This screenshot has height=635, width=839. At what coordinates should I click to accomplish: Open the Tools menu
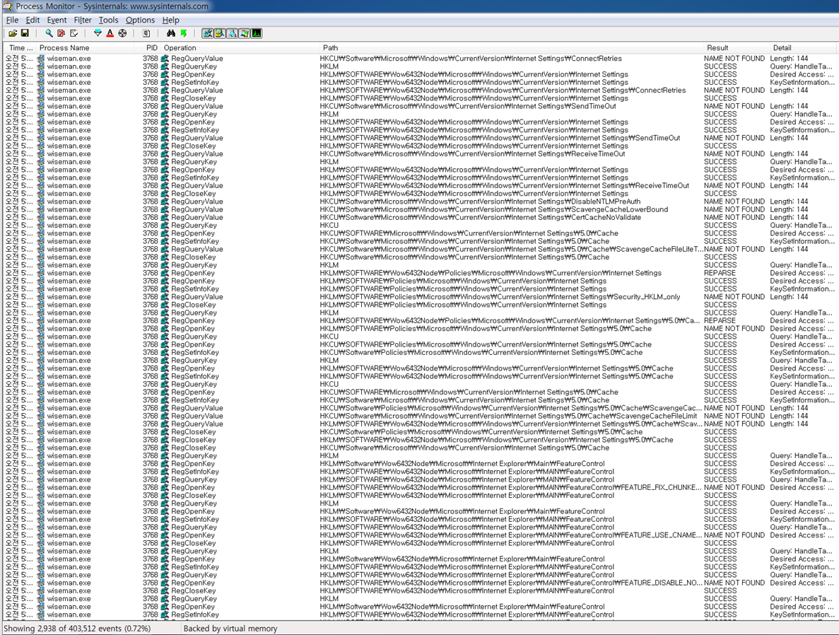[109, 20]
